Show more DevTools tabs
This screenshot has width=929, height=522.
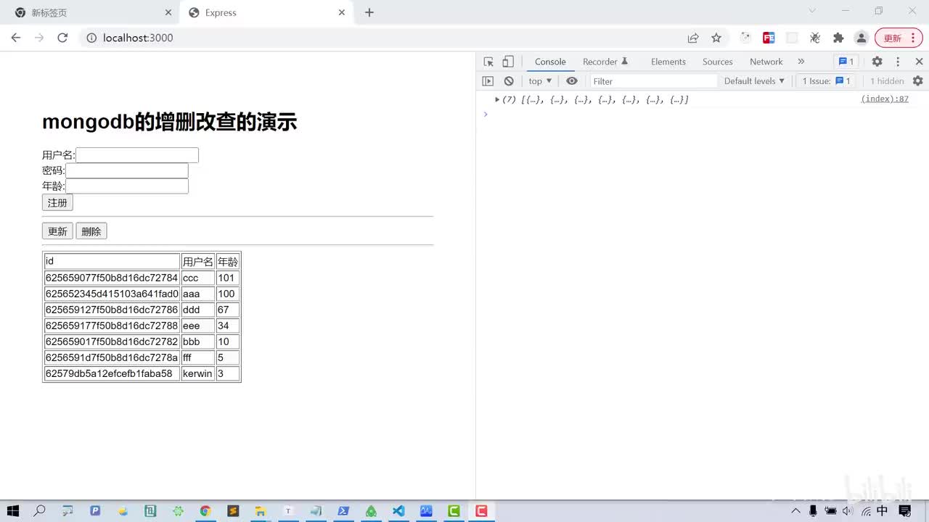(x=801, y=62)
